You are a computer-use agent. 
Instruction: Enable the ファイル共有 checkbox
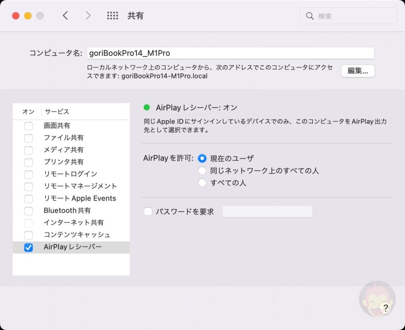pos(28,138)
